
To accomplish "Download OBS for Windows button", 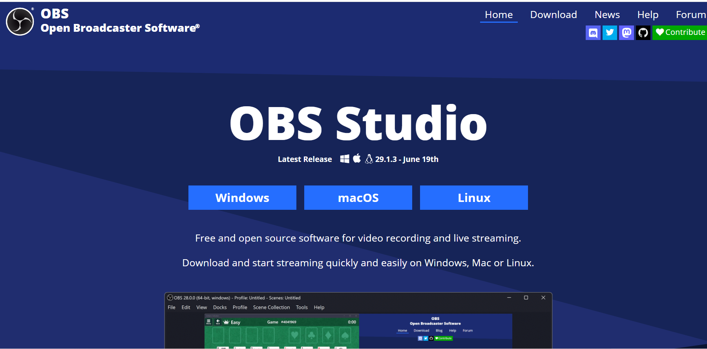I will click(x=242, y=198).
